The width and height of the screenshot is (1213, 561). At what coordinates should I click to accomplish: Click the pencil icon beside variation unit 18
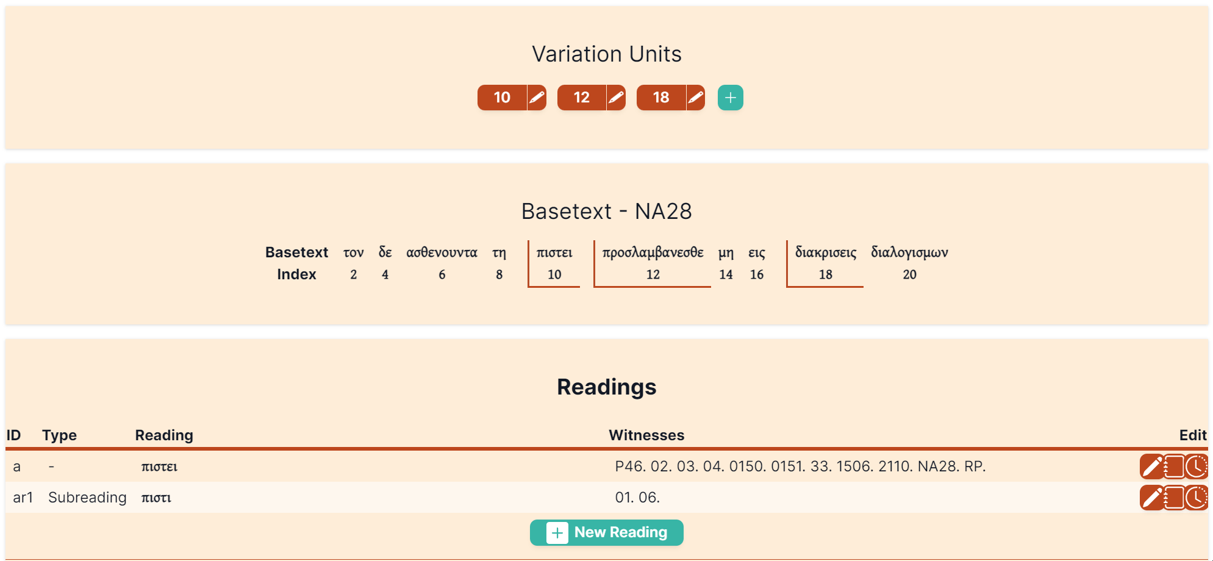pos(695,98)
